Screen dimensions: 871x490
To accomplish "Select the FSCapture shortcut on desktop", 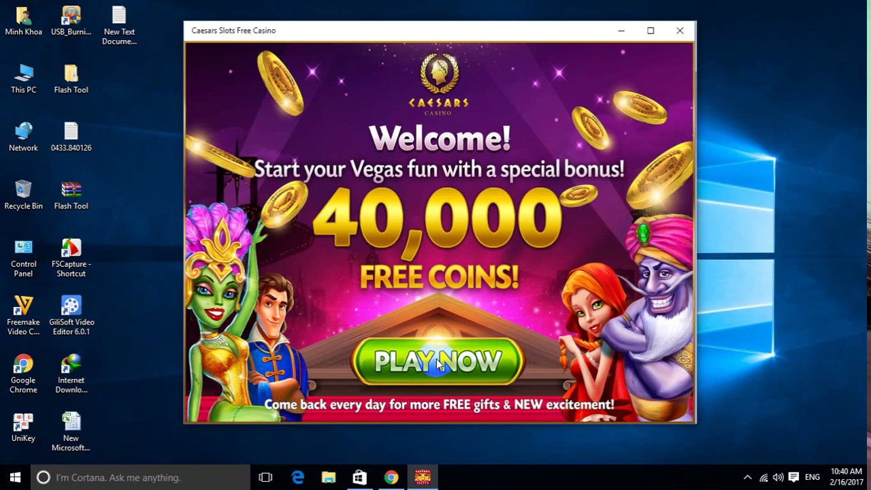I will (71, 258).
